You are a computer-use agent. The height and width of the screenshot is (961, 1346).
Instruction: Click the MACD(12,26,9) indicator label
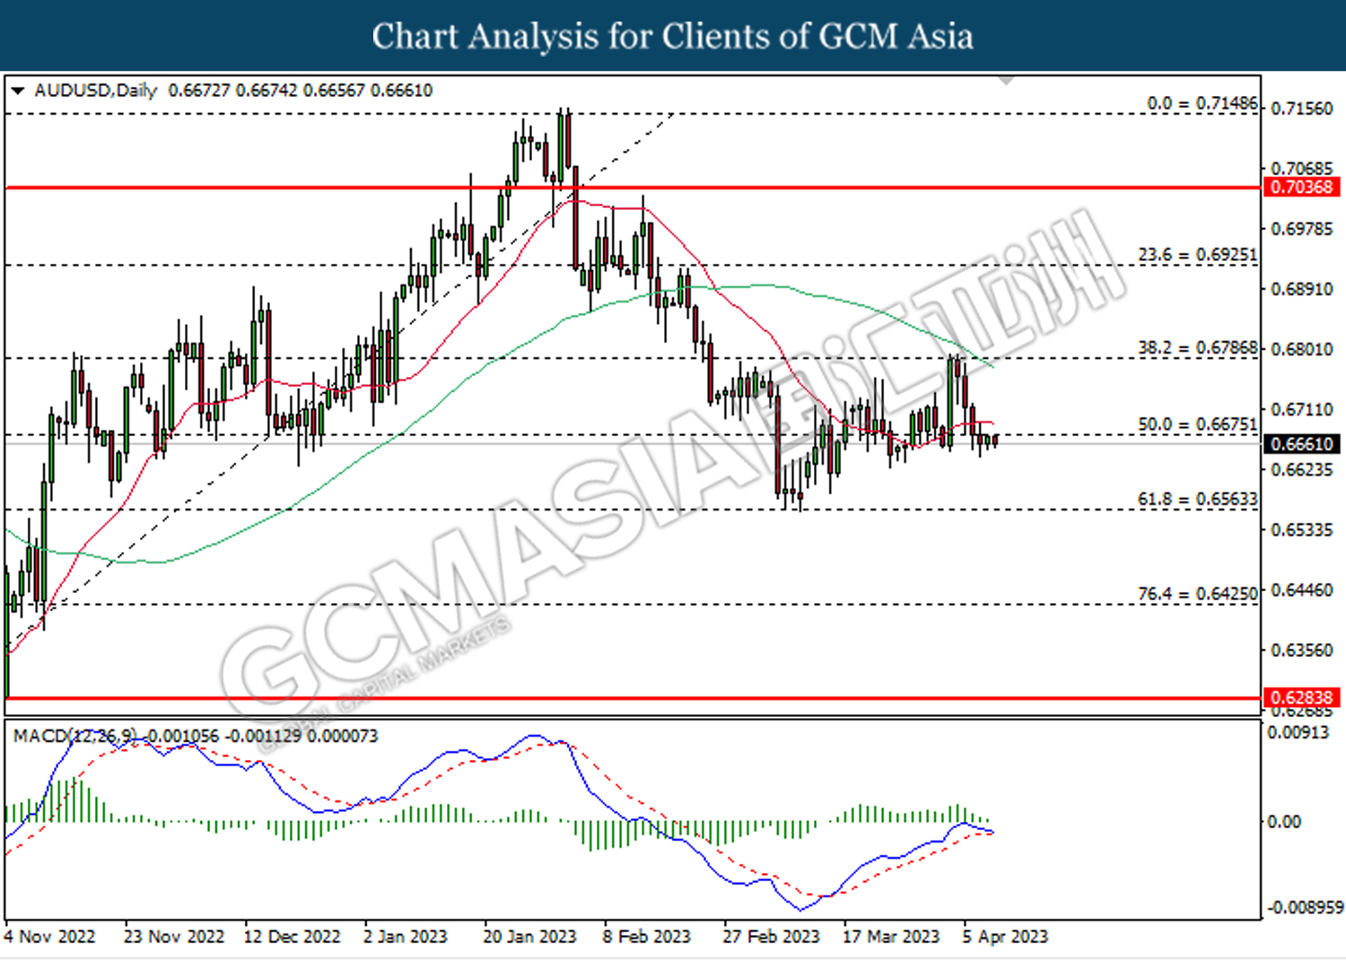(x=75, y=736)
